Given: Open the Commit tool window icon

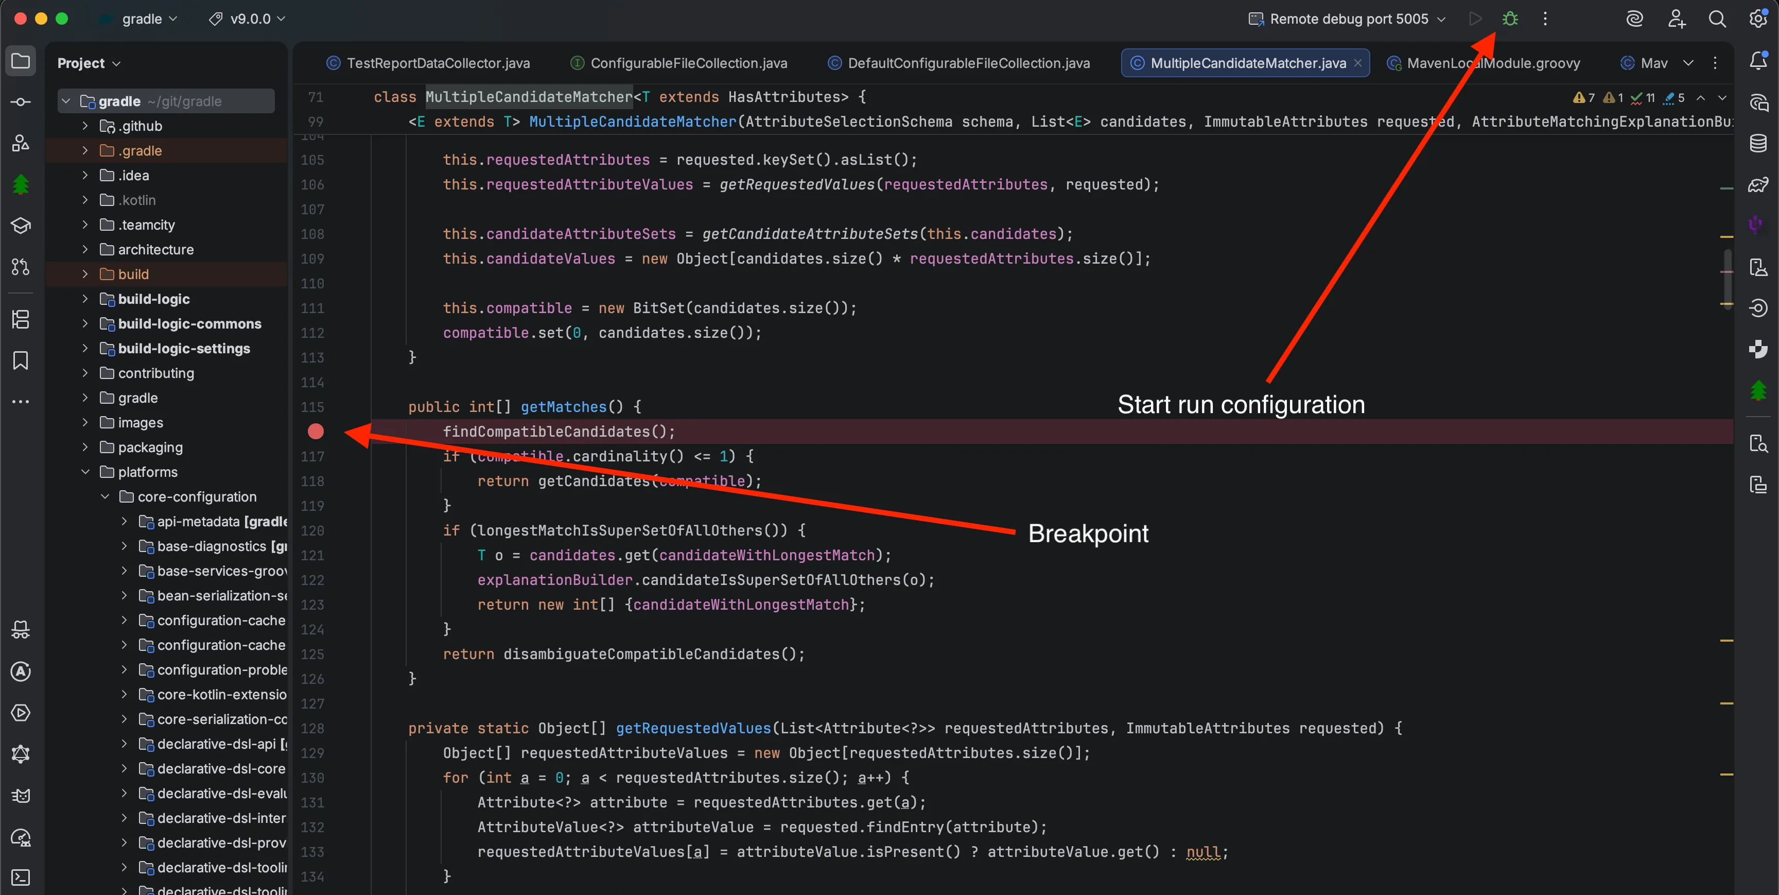Looking at the screenshot, I should click(21, 102).
